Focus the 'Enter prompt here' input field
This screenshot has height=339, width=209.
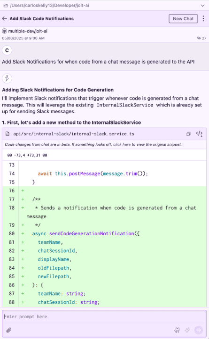104,317
